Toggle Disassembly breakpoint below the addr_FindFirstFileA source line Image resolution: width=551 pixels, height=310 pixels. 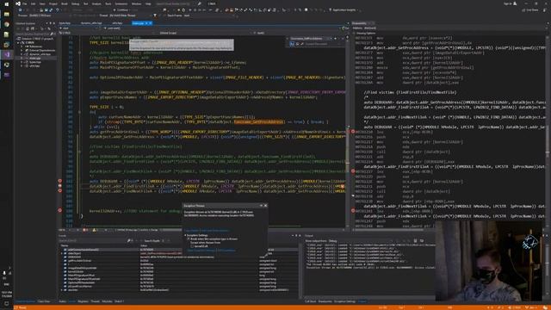pyautogui.click(x=353, y=171)
